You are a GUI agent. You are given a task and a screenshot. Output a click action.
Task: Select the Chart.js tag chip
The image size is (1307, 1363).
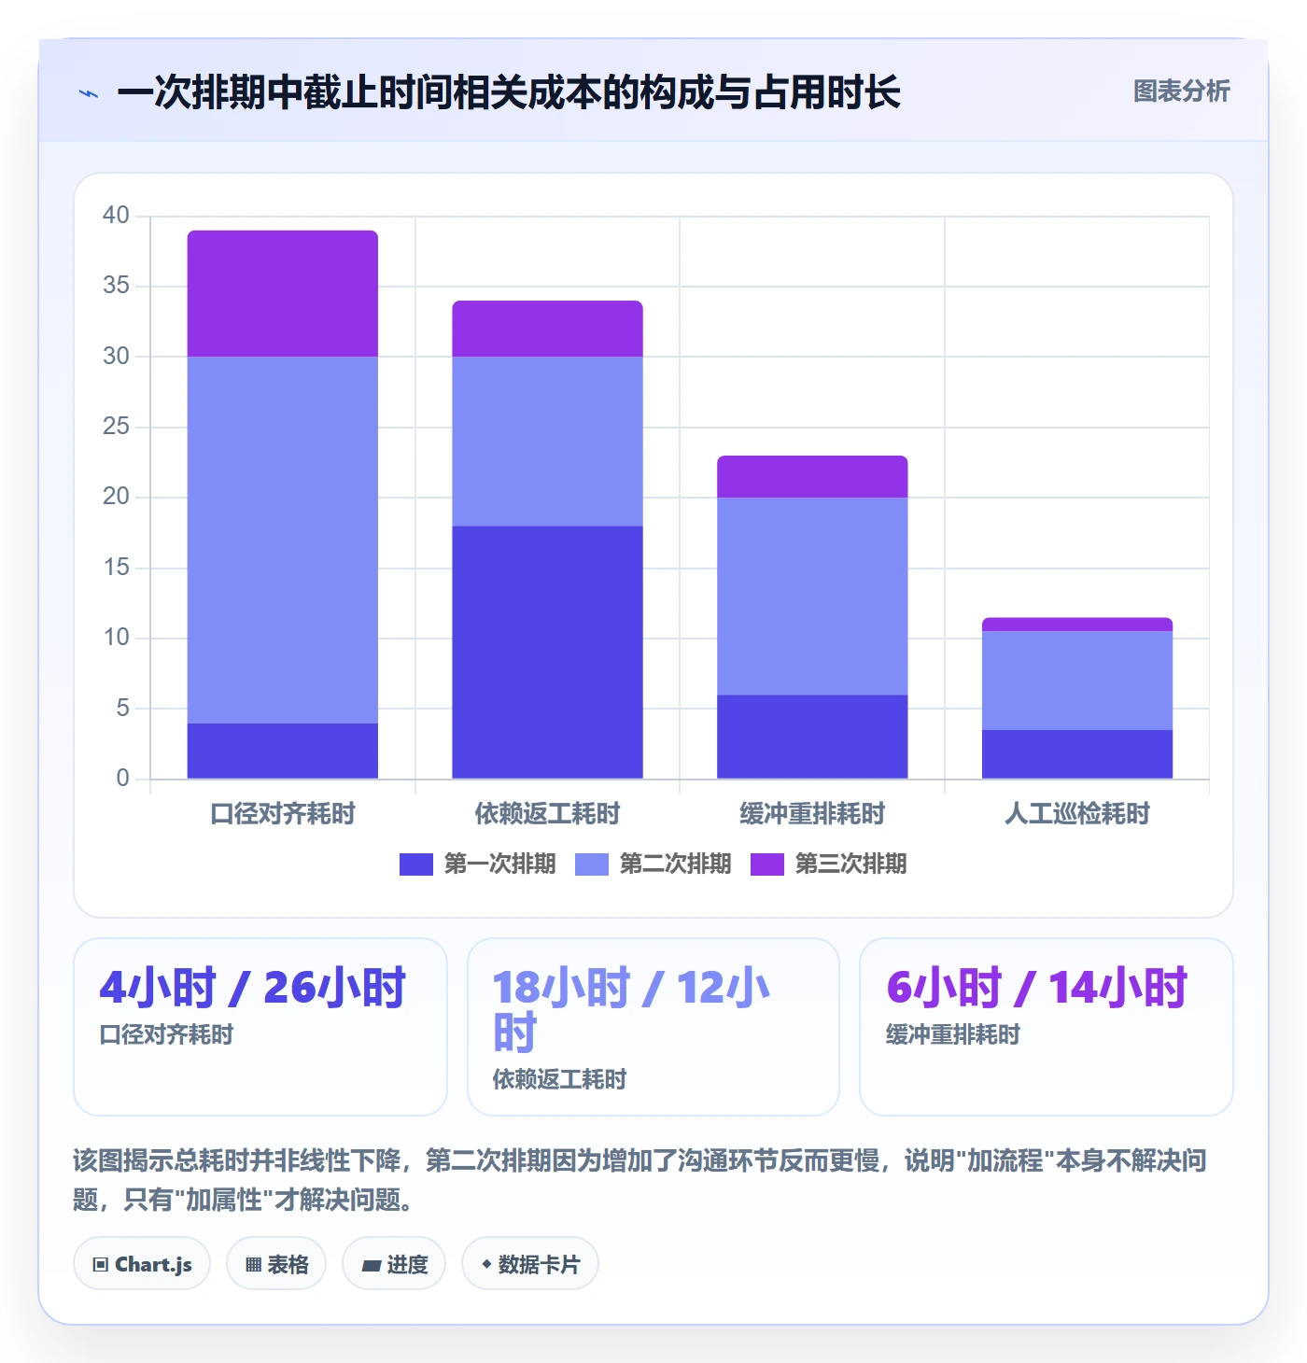[x=142, y=1264]
